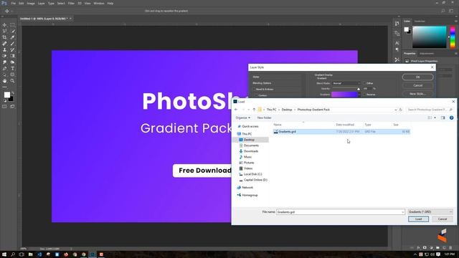
Task: Select the Pen tool
Action: click(x=4, y=69)
